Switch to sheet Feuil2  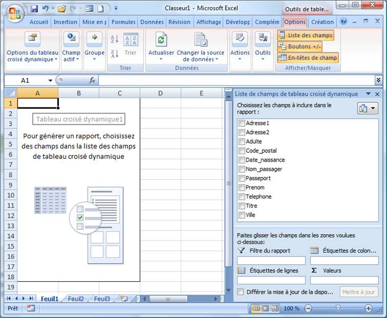pyautogui.click(x=76, y=299)
